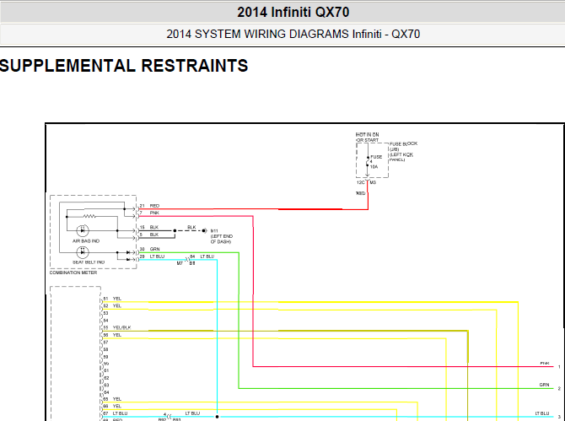565x421 pixels.
Task: Click the "PNK" label at right edge output 1
Action: [x=545, y=364]
